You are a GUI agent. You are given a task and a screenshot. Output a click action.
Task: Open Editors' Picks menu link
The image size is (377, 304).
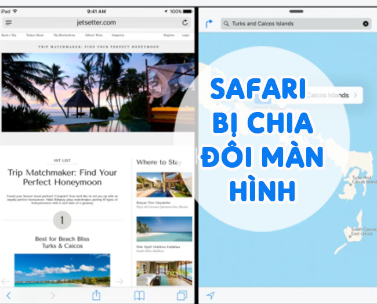[94, 35]
